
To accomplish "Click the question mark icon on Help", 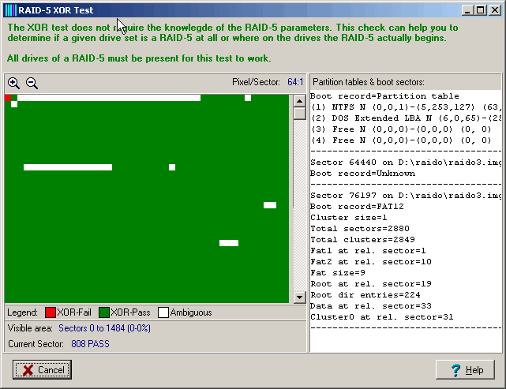I will click(x=455, y=370).
